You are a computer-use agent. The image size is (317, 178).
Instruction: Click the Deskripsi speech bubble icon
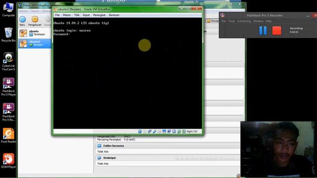click(x=99, y=158)
